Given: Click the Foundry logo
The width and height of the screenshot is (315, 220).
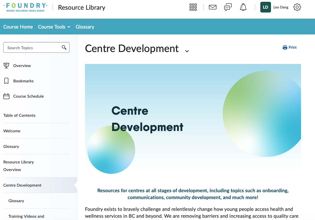Looking at the screenshot, I should click(x=25, y=7).
